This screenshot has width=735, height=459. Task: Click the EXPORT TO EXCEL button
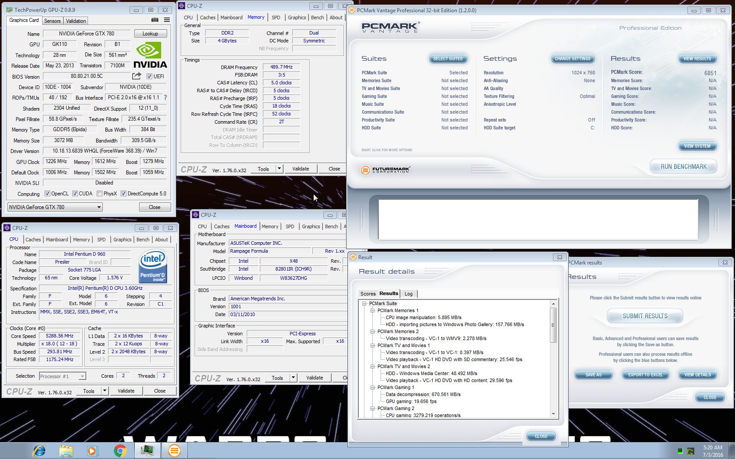[x=645, y=375]
